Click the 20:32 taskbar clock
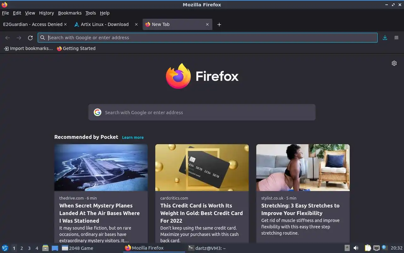Screen dimensions: 404x253 tap(396, 248)
